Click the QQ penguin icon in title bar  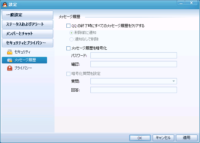coord(5,4)
